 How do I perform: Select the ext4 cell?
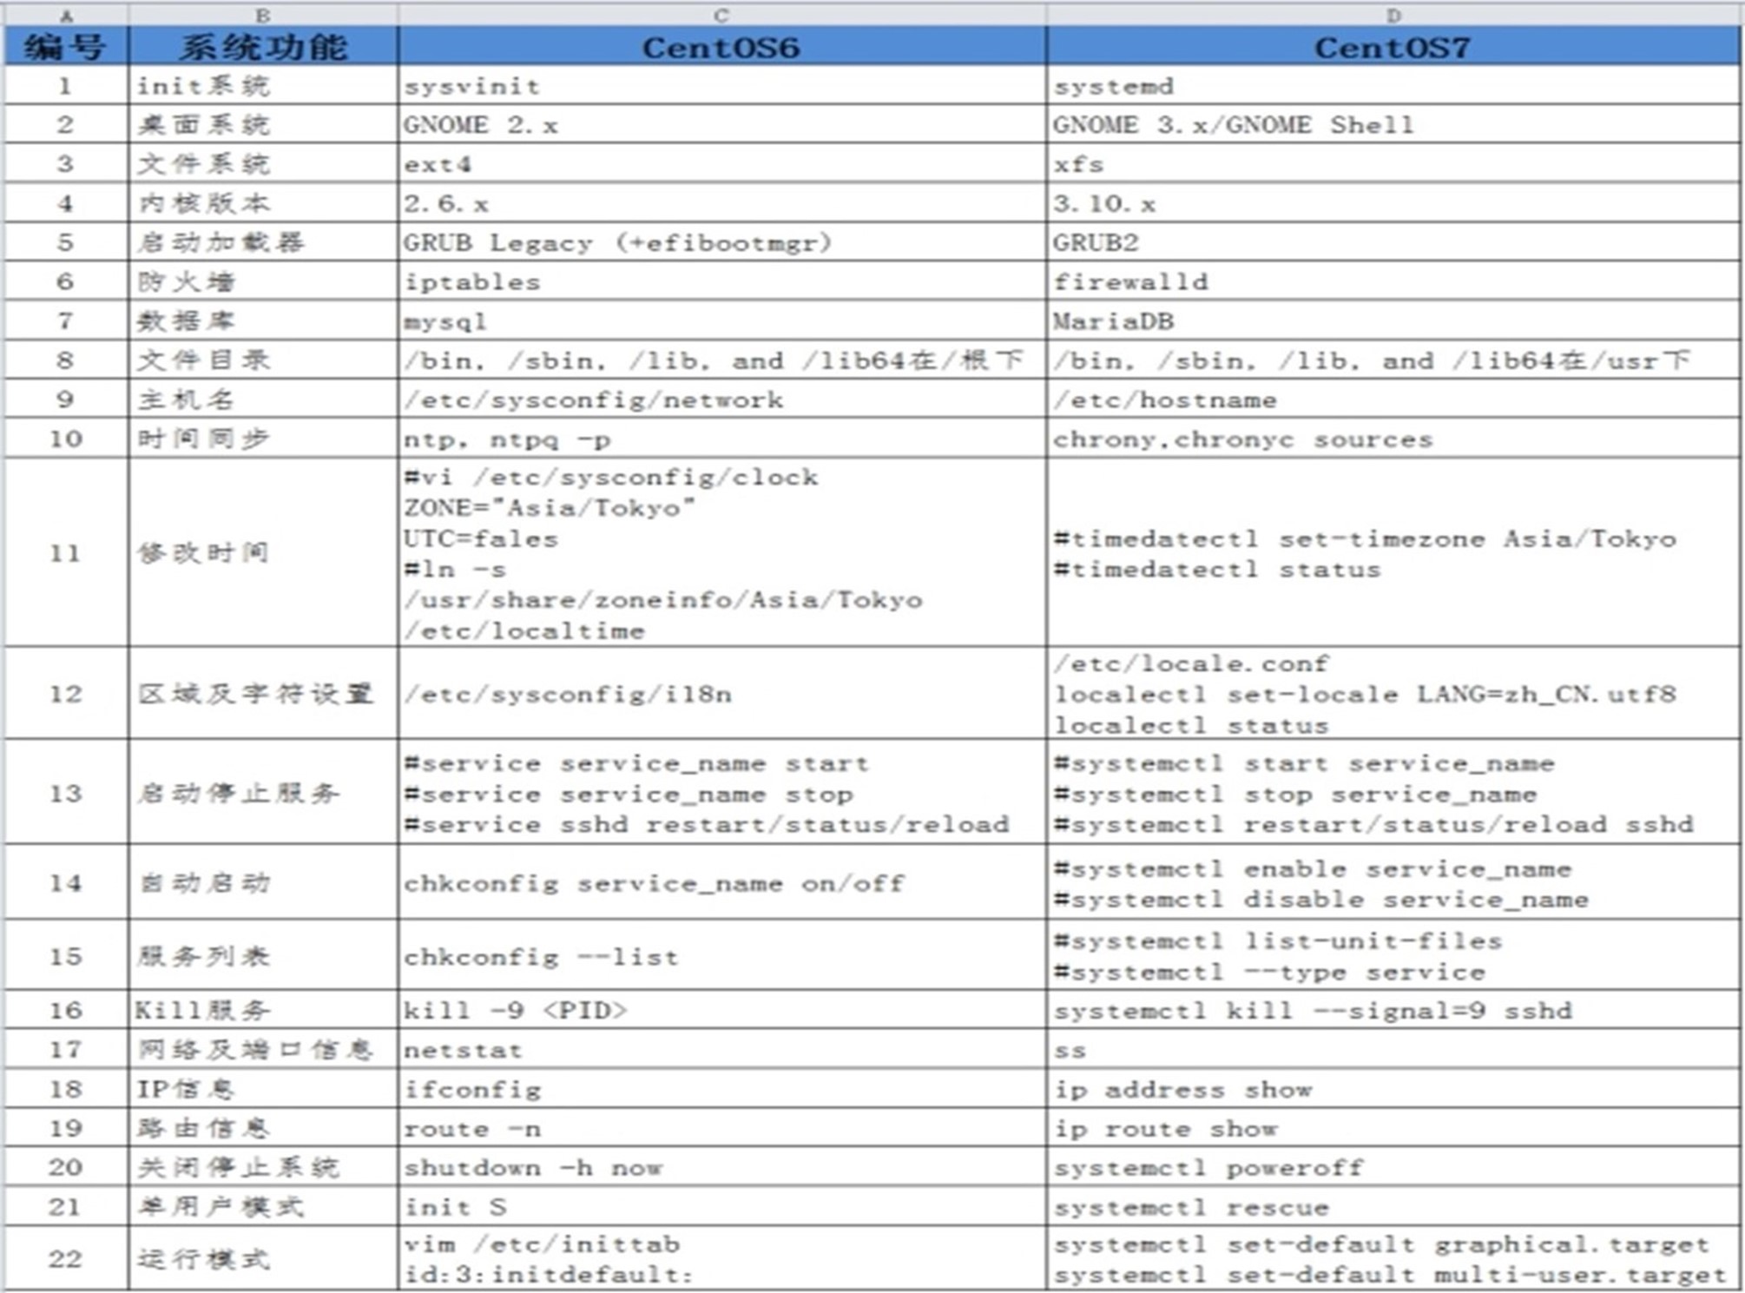coord(721,164)
